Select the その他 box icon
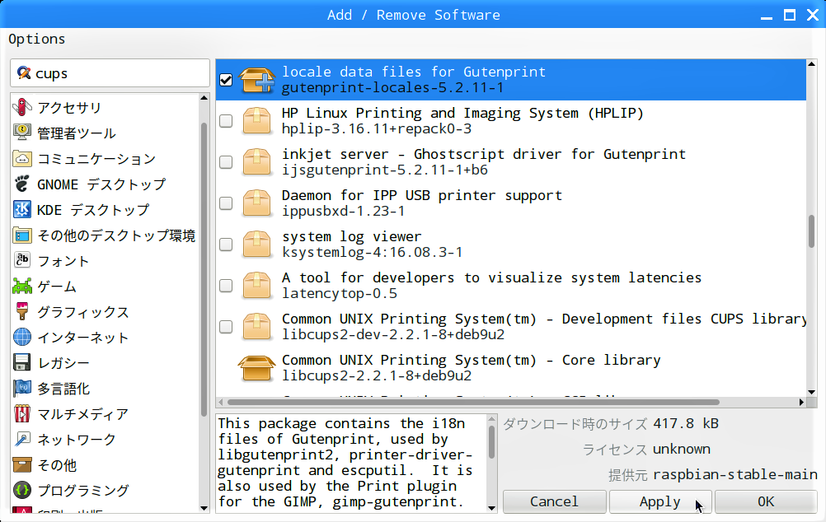 (x=22, y=464)
